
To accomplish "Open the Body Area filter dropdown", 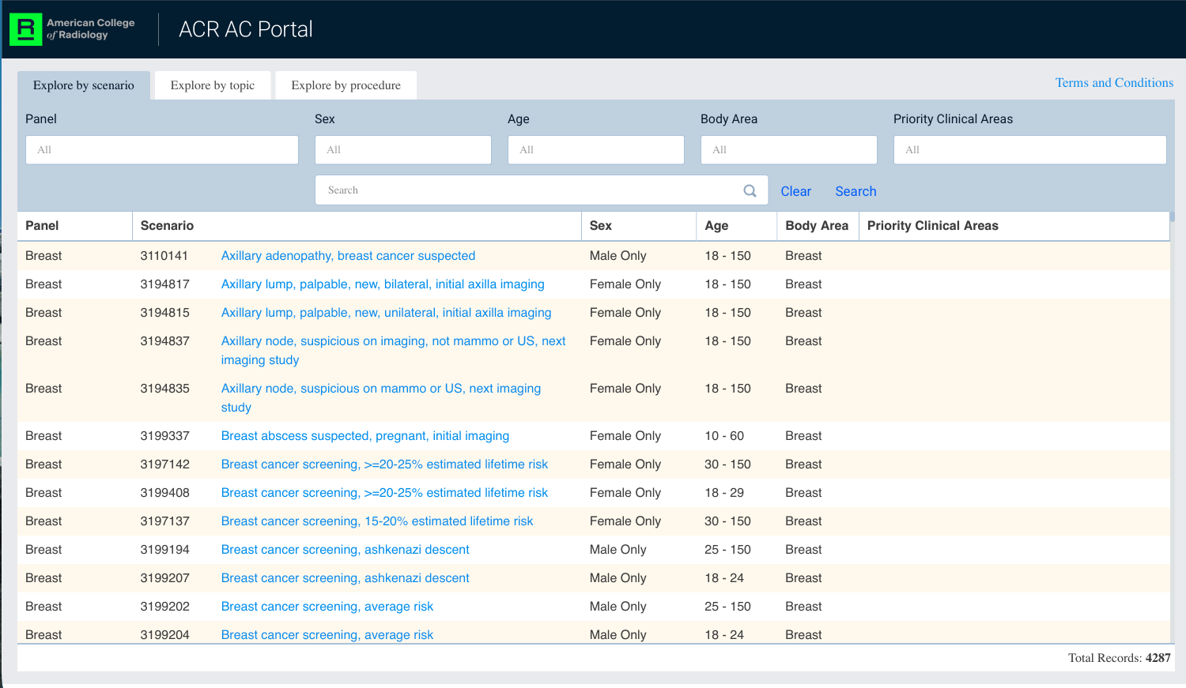I will 788,150.
